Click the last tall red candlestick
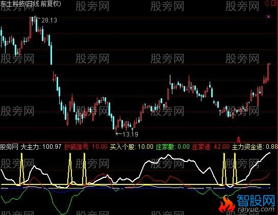The width and height of the screenshot is (278, 215). [x=268, y=72]
